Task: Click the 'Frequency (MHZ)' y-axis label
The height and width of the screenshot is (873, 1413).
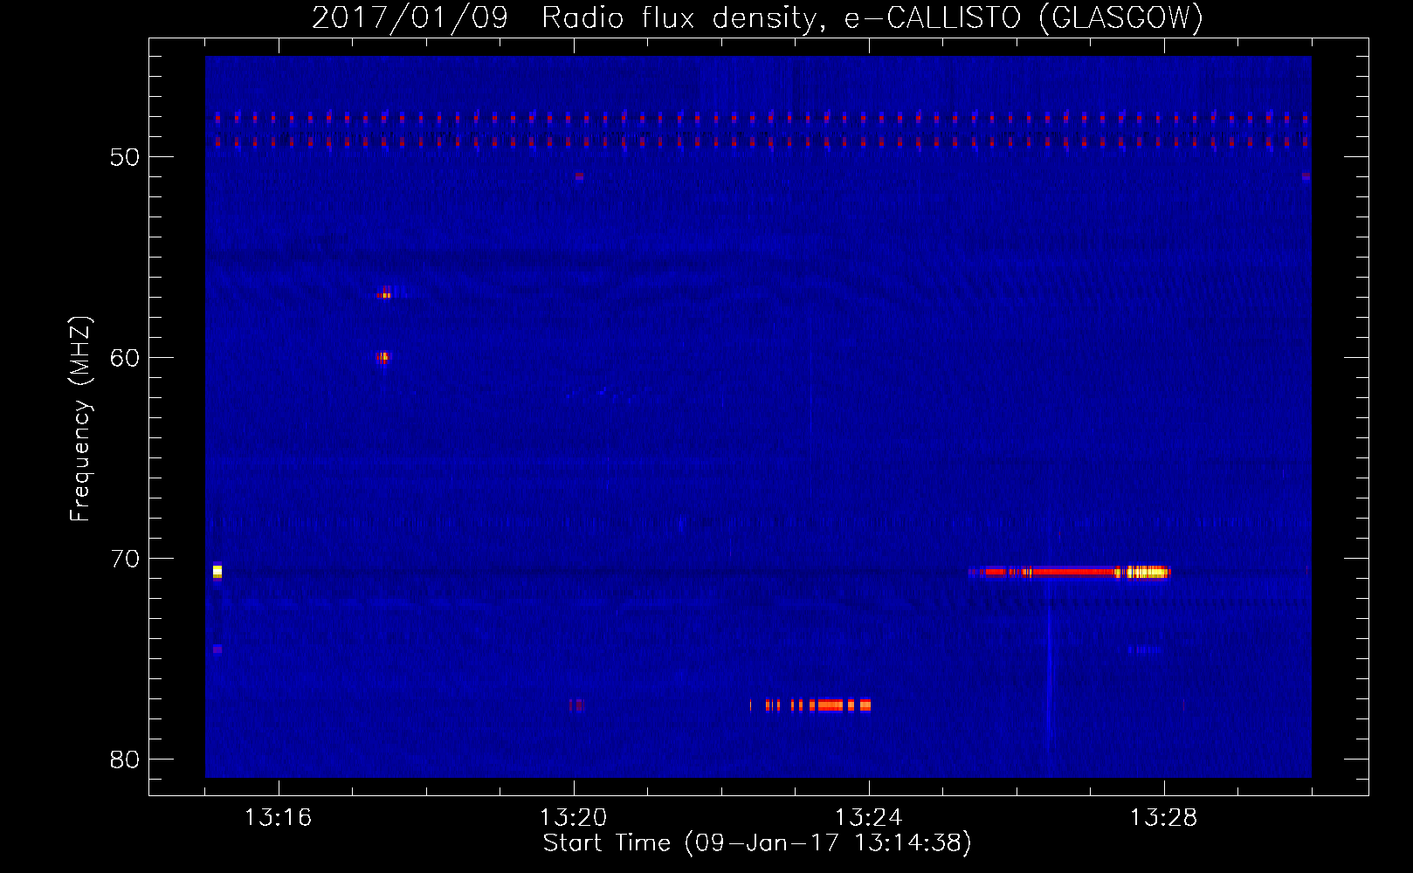Action: click(x=80, y=419)
